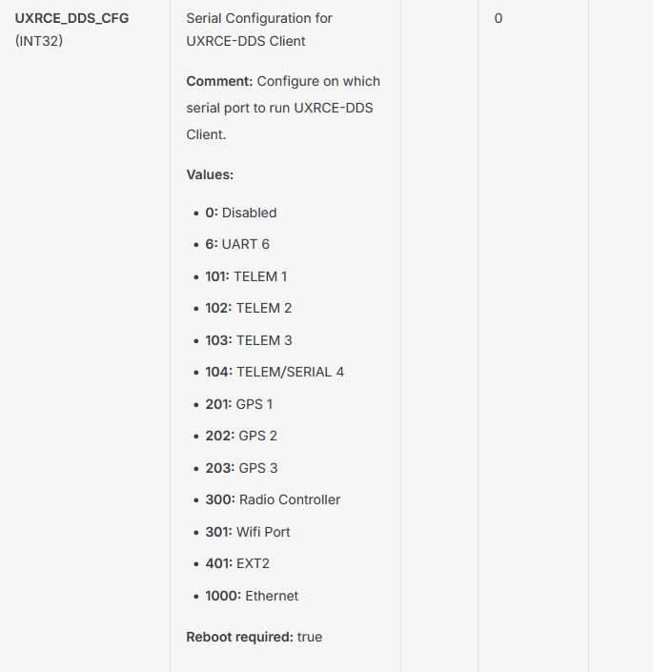
Task: Click the '102: TELEM 2' list entry
Action: [x=249, y=308]
